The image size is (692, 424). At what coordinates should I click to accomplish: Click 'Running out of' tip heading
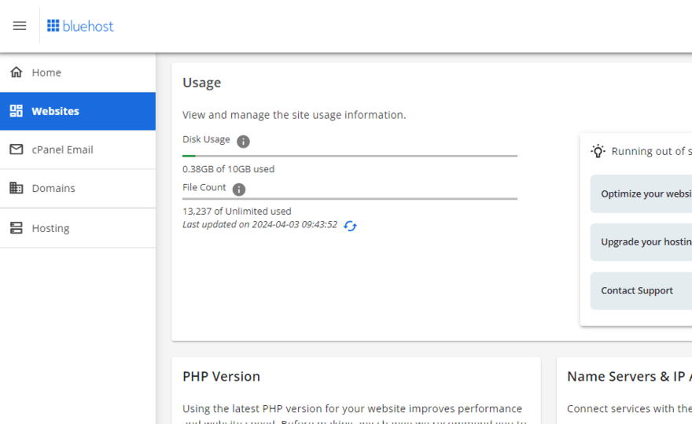(651, 151)
